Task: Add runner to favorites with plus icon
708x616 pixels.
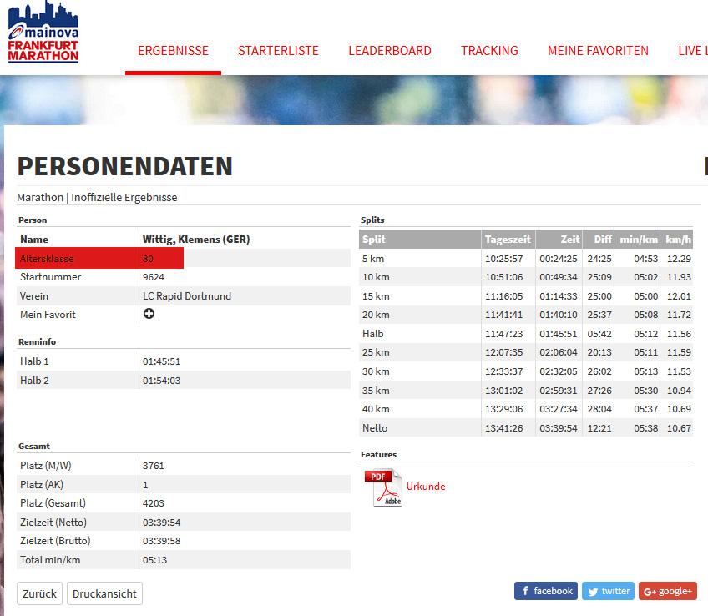Action: click(149, 314)
